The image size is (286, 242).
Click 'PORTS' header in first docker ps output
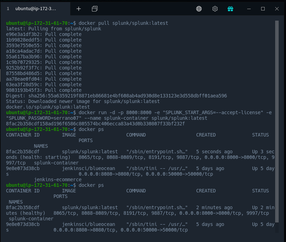click(x=86, y=140)
